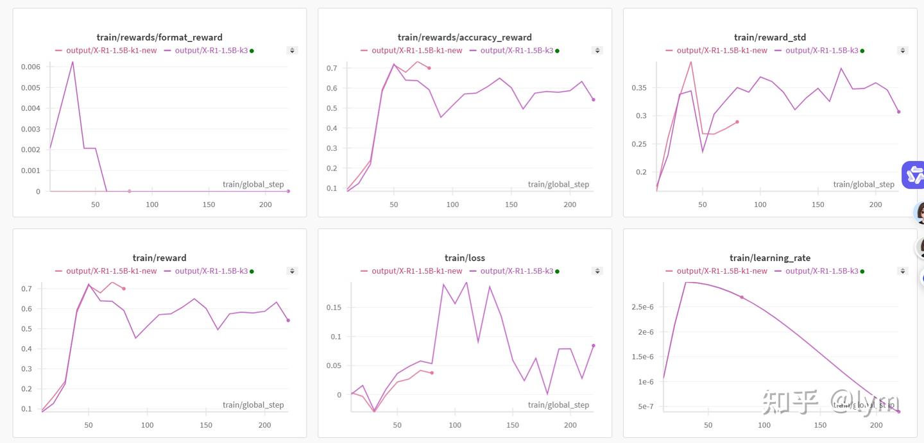
Task: Toggle k1-new run in accuracy_reward legend
Action: (x=416, y=51)
